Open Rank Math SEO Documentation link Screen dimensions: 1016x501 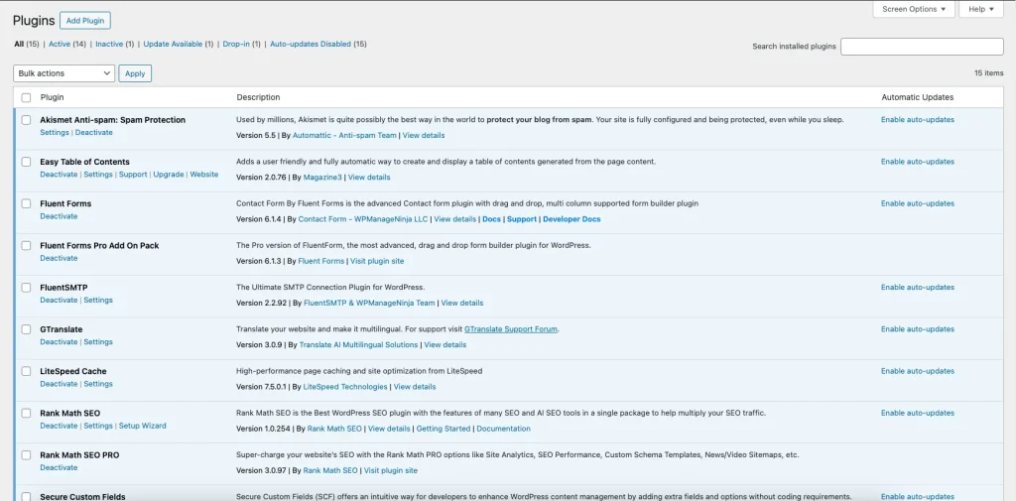click(x=503, y=429)
